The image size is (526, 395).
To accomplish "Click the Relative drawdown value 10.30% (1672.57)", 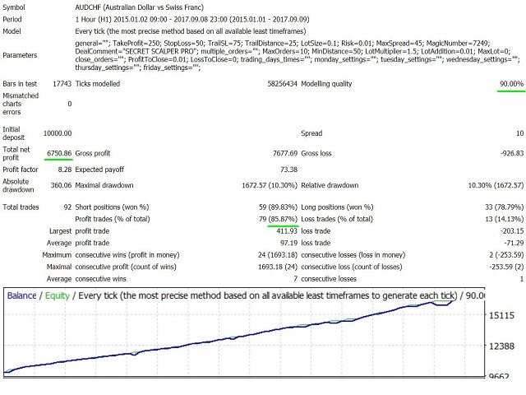I will (x=496, y=185).
